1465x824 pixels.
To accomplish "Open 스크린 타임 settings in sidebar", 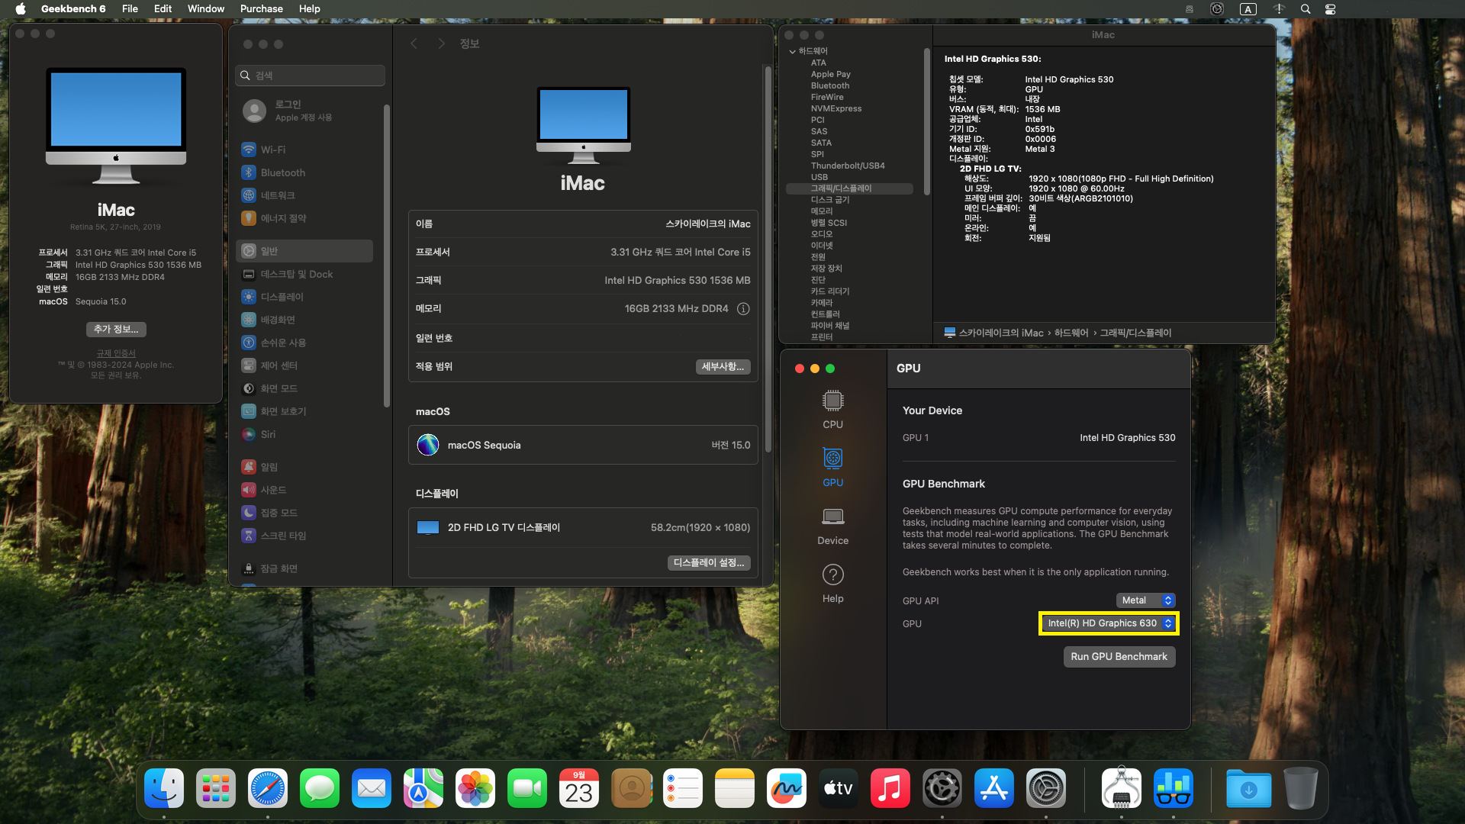I will [305, 536].
